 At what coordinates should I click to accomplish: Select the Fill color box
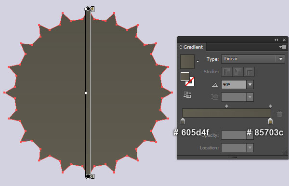[185, 77]
